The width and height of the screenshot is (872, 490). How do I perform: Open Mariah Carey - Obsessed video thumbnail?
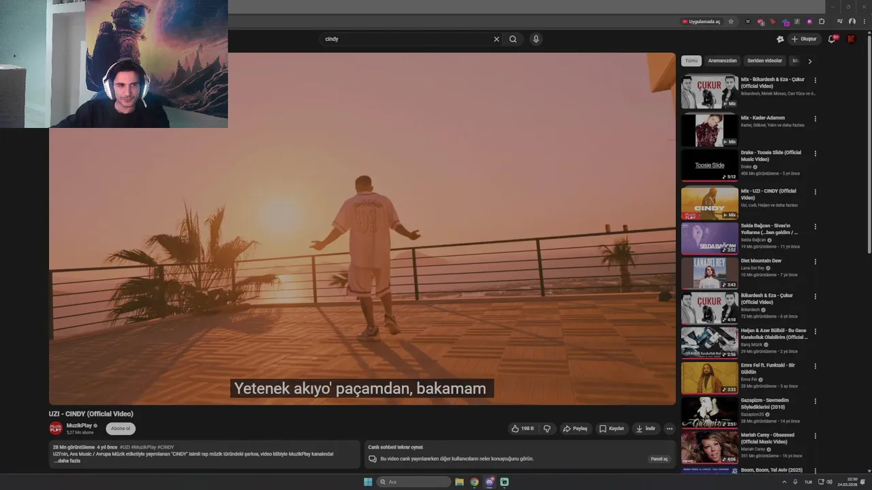point(709,448)
